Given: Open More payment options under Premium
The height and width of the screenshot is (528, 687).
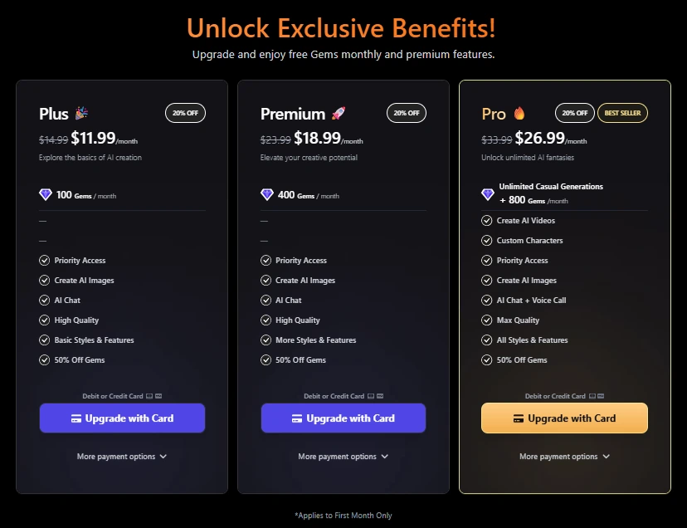Looking at the screenshot, I should [343, 456].
